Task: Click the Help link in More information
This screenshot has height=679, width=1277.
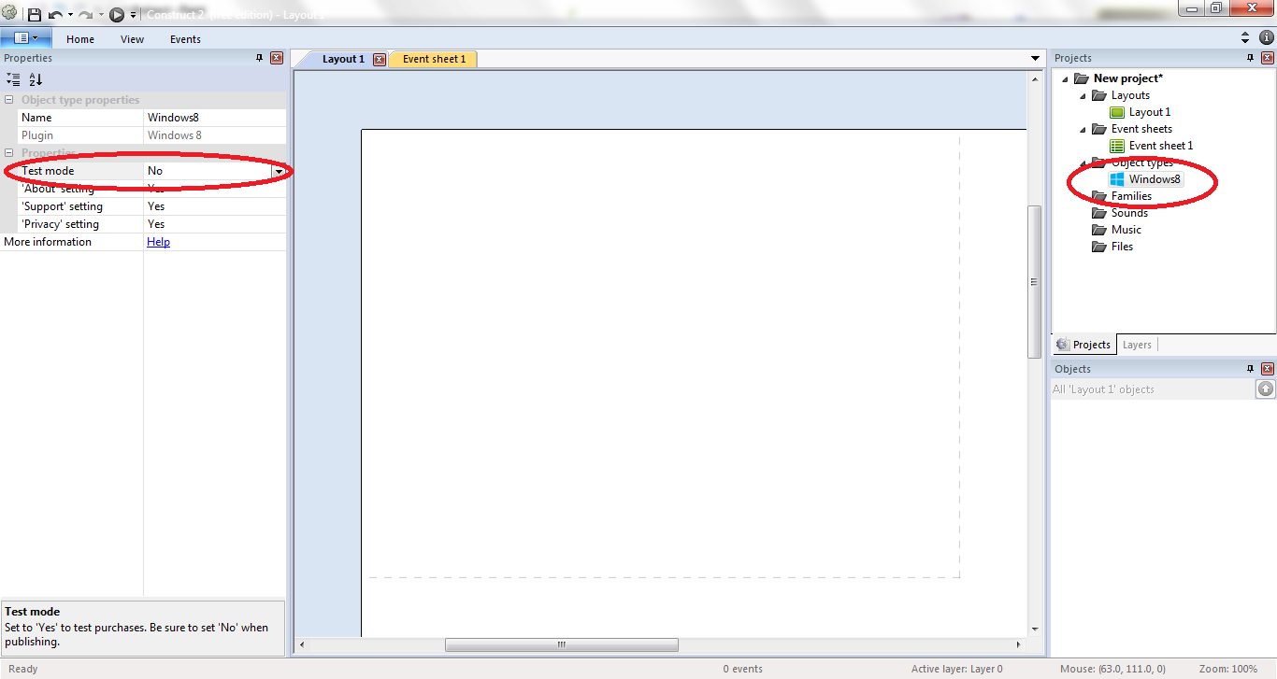Action: coord(158,242)
